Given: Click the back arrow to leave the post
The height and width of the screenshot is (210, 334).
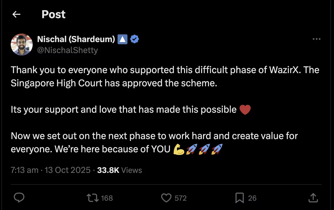Looking at the screenshot, I should pyautogui.click(x=16, y=14).
